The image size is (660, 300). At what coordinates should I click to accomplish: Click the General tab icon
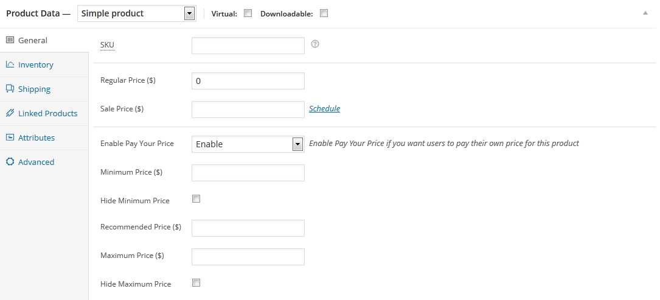point(10,40)
